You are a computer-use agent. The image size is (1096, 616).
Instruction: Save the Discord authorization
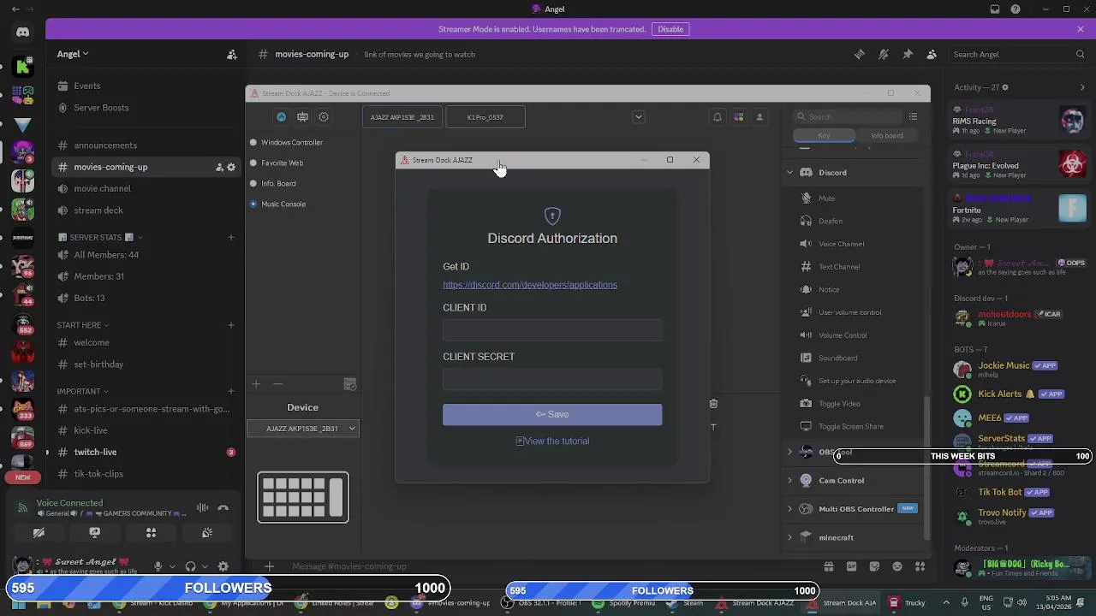click(x=552, y=414)
